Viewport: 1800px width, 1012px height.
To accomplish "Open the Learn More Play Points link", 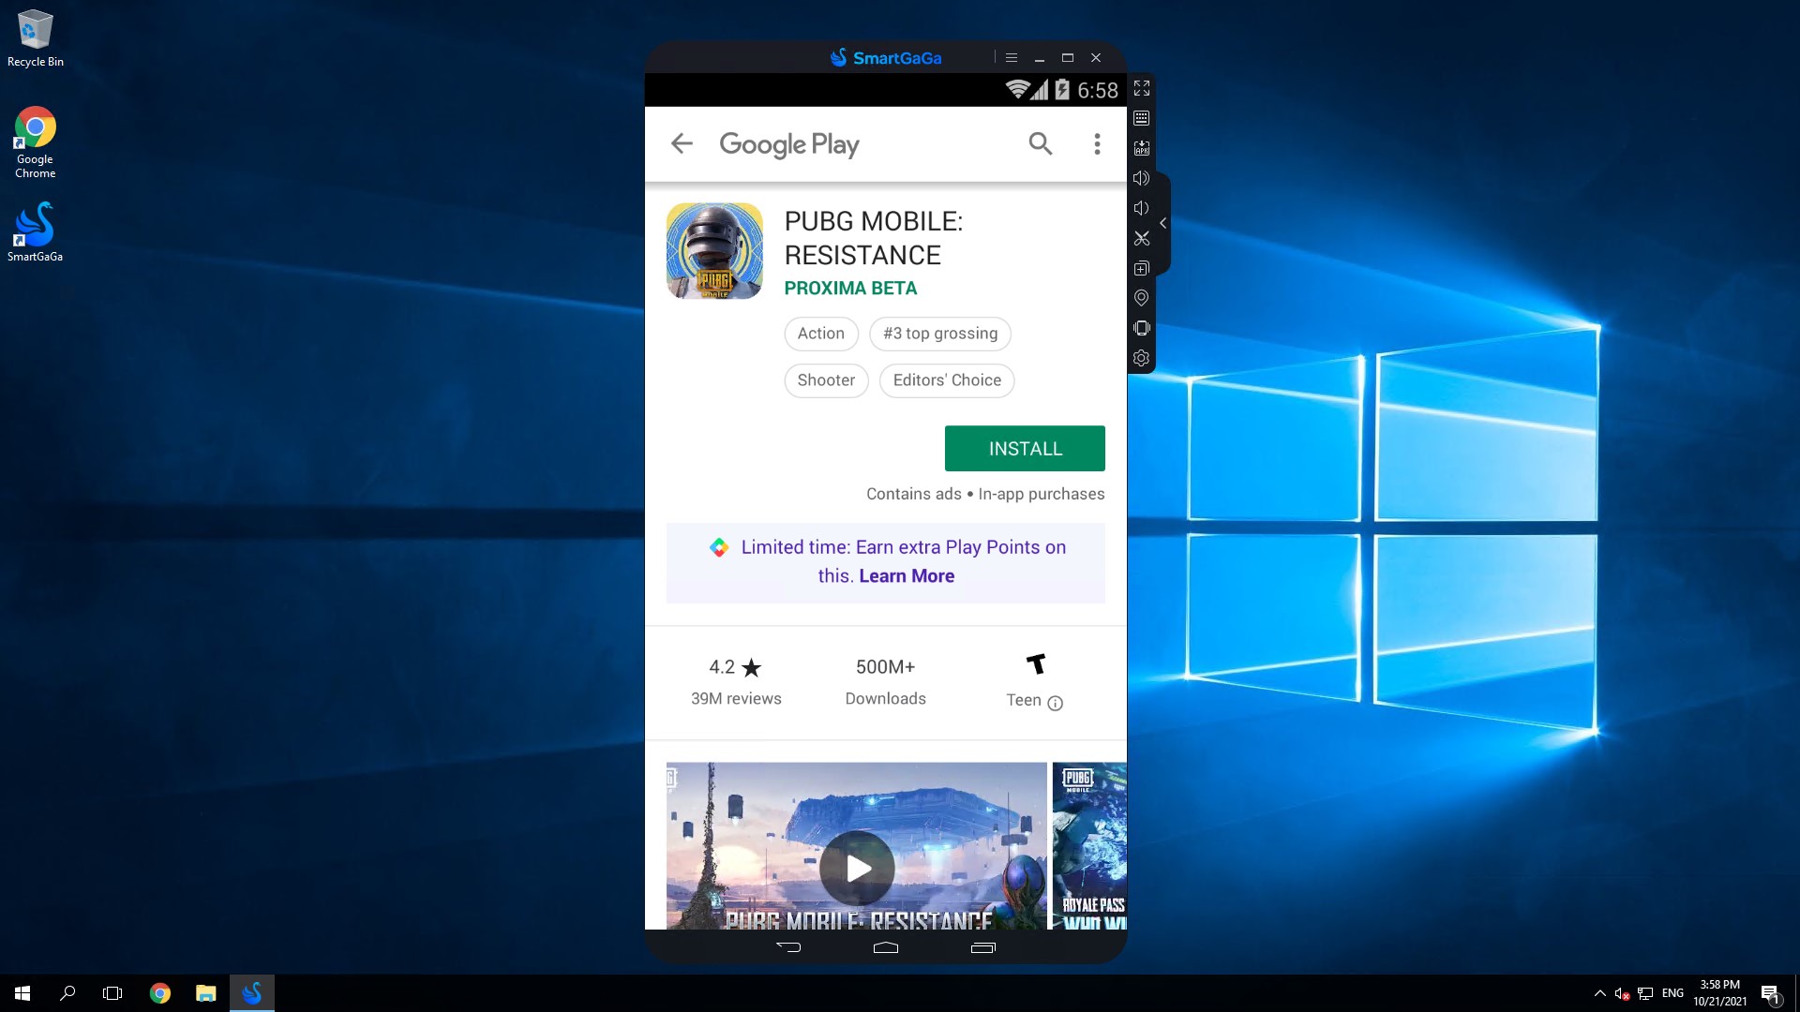I will (906, 575).
